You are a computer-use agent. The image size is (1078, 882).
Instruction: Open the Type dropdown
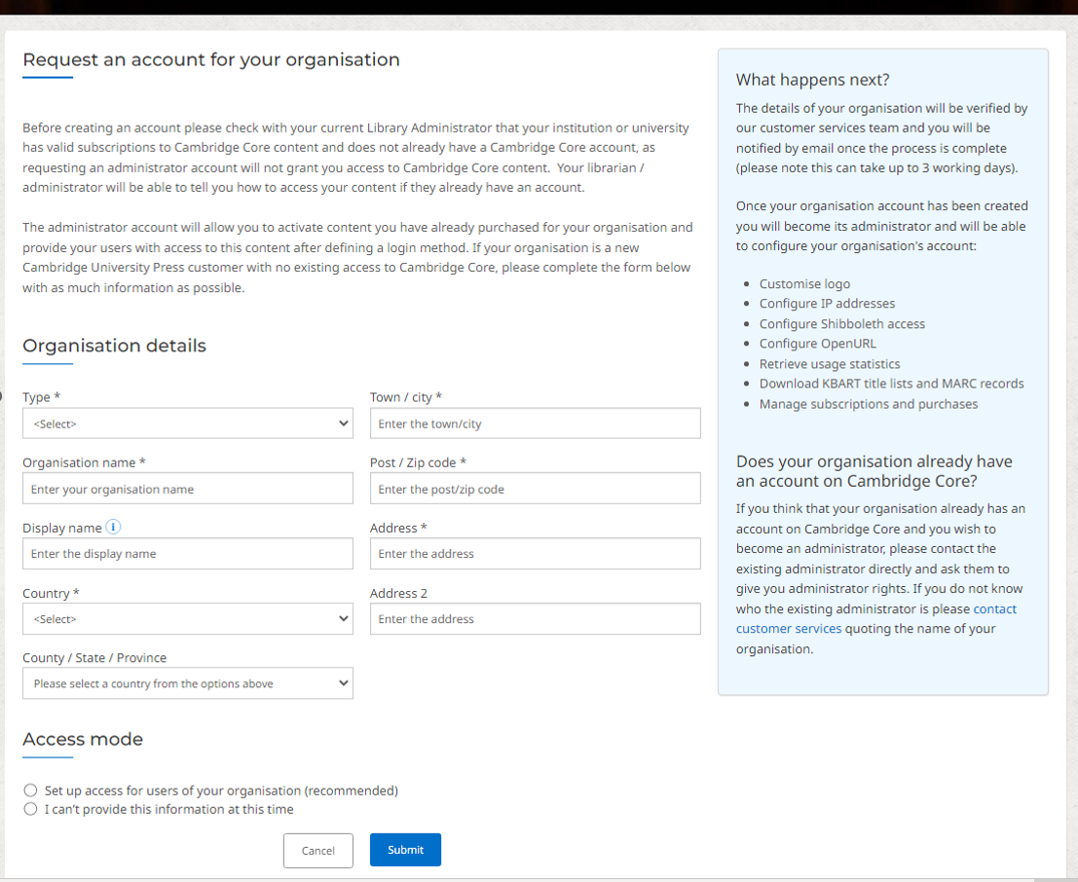coord(188,423)
